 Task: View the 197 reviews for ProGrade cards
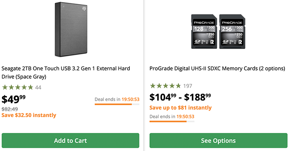pos(187,86)
